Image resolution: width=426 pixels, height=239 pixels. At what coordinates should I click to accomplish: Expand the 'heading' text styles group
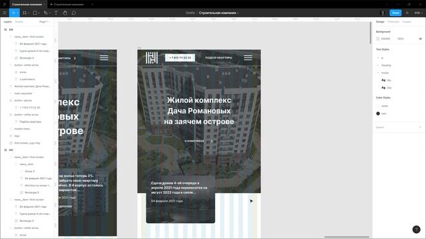pos(378,65)
